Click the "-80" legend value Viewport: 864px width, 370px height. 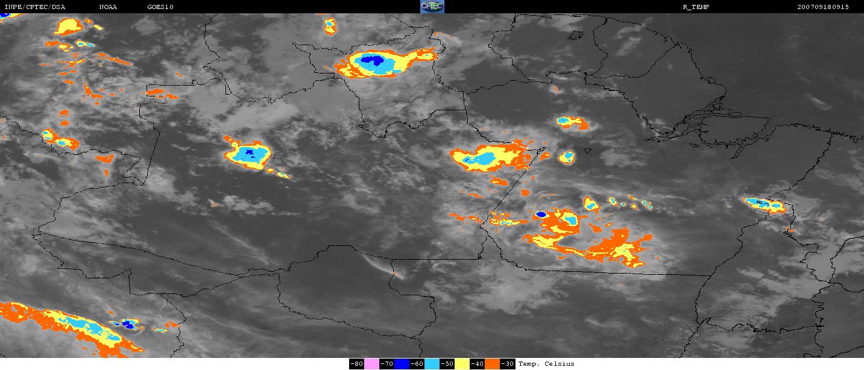click(357, 364)
